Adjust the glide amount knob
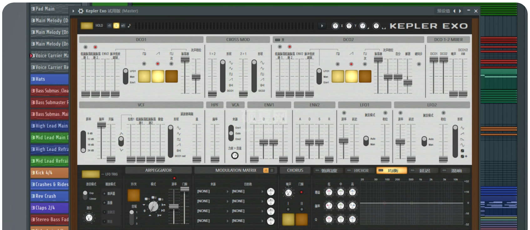The image size is (530, 230). 89,217
